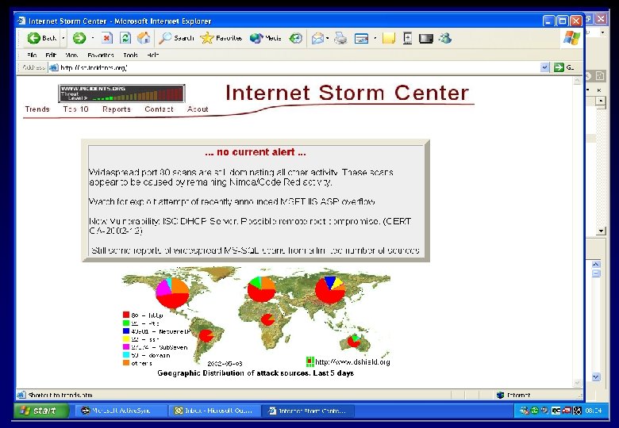
Task: Go to the Home page
Action: 144,38
